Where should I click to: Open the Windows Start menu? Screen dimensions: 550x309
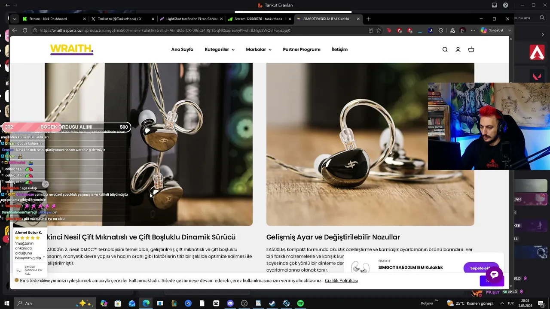pyautogui.click(x=7, y=303)
